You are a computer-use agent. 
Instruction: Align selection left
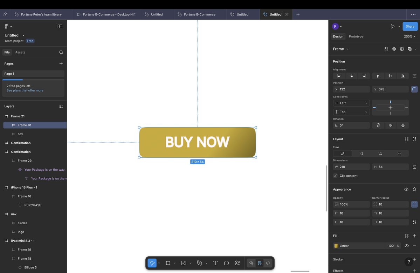click(339, 76)
